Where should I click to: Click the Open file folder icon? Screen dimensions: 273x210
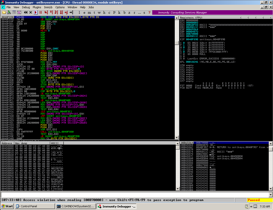pos(4,12)
